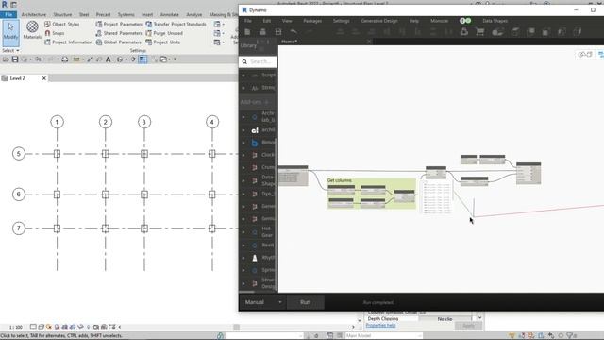
Task: Open the Depth Clipping value dropdown
Action: click(445, 319)
